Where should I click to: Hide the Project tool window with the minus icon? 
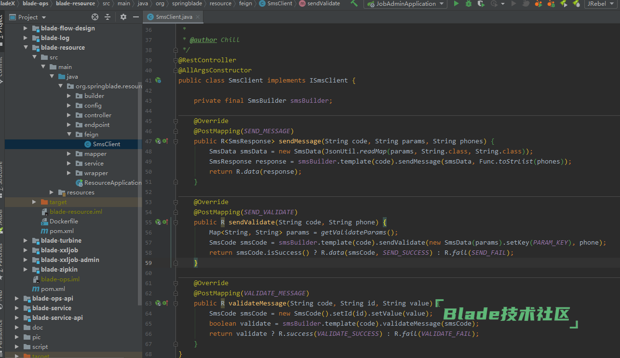[136, 17]
